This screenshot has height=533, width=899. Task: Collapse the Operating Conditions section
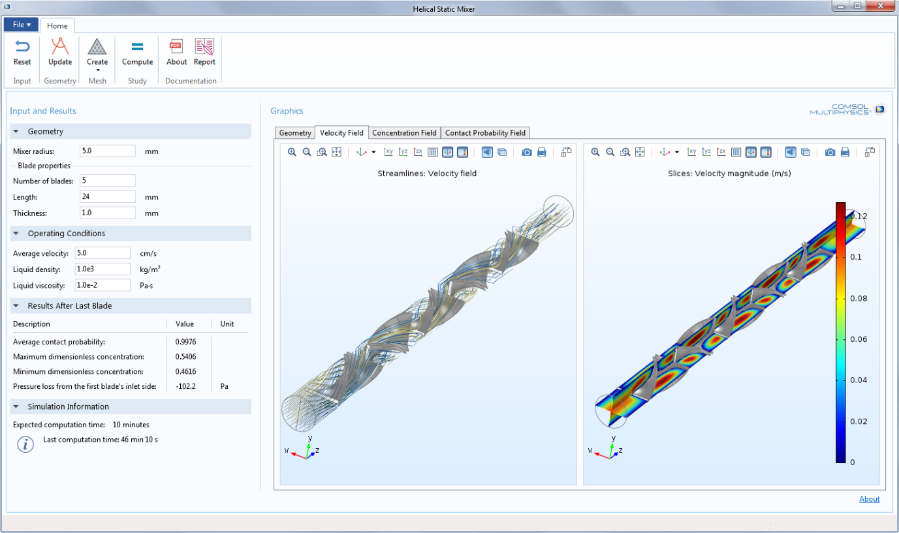click(x=16, y=234)
